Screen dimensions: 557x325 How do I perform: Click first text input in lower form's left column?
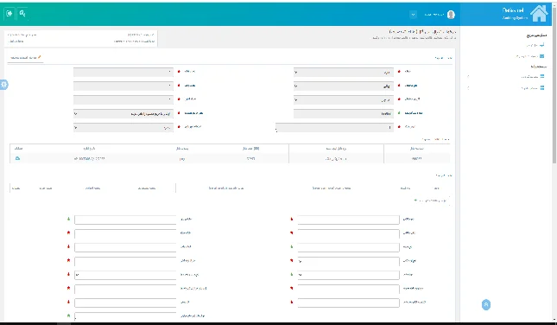125,220
